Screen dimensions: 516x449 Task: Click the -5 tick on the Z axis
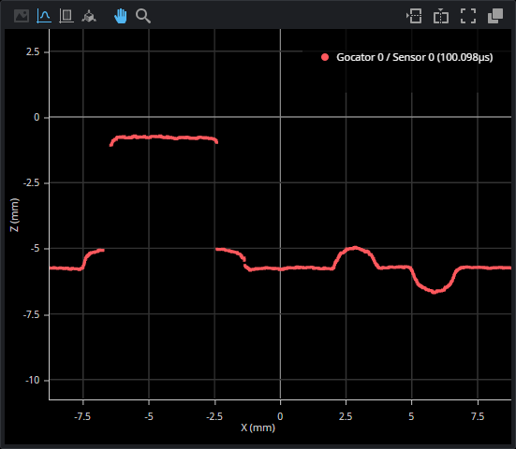point(35,249)
